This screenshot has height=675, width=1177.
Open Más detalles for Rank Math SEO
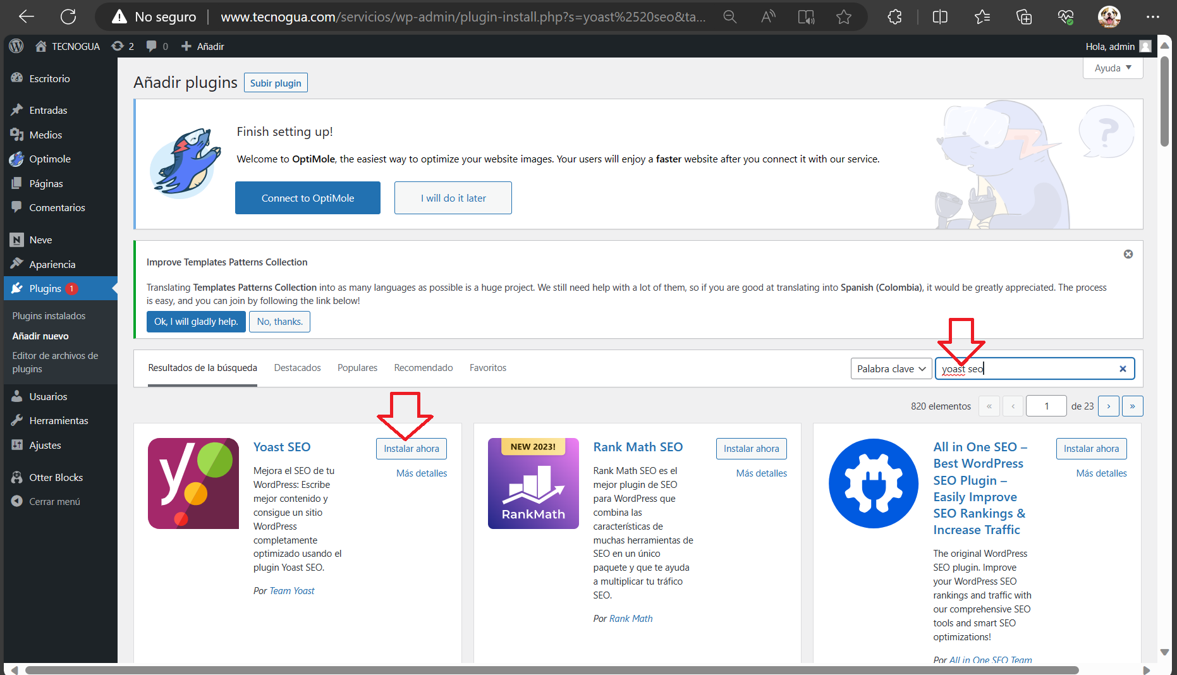[x=762, y=473]
